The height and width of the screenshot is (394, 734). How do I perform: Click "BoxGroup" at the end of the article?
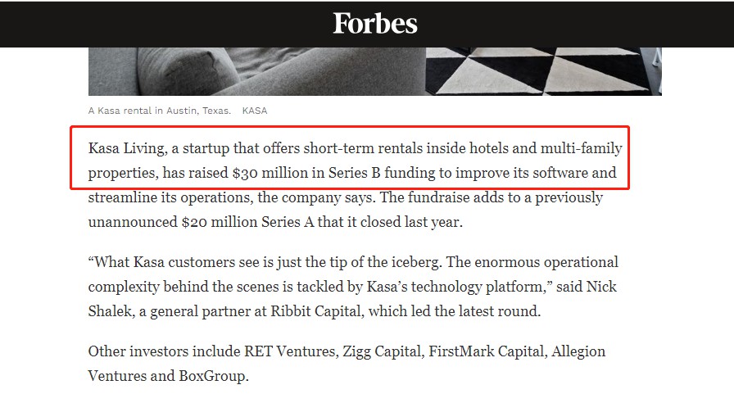coord(213,376)
